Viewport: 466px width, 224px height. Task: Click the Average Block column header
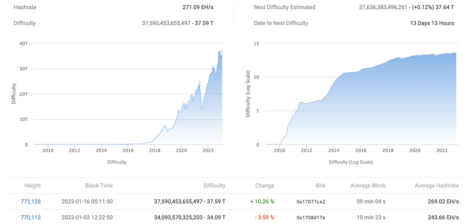[x=368, y=185]
